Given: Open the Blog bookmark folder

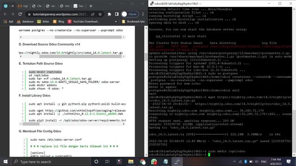Looking at the screenshot, I should tap(59, 22).
